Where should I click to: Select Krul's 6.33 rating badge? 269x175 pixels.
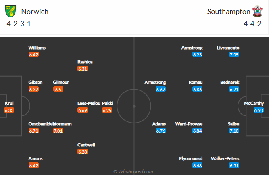click(x=9, y=110)
